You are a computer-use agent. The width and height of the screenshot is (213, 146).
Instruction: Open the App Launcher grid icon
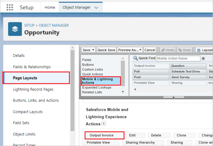10,7
